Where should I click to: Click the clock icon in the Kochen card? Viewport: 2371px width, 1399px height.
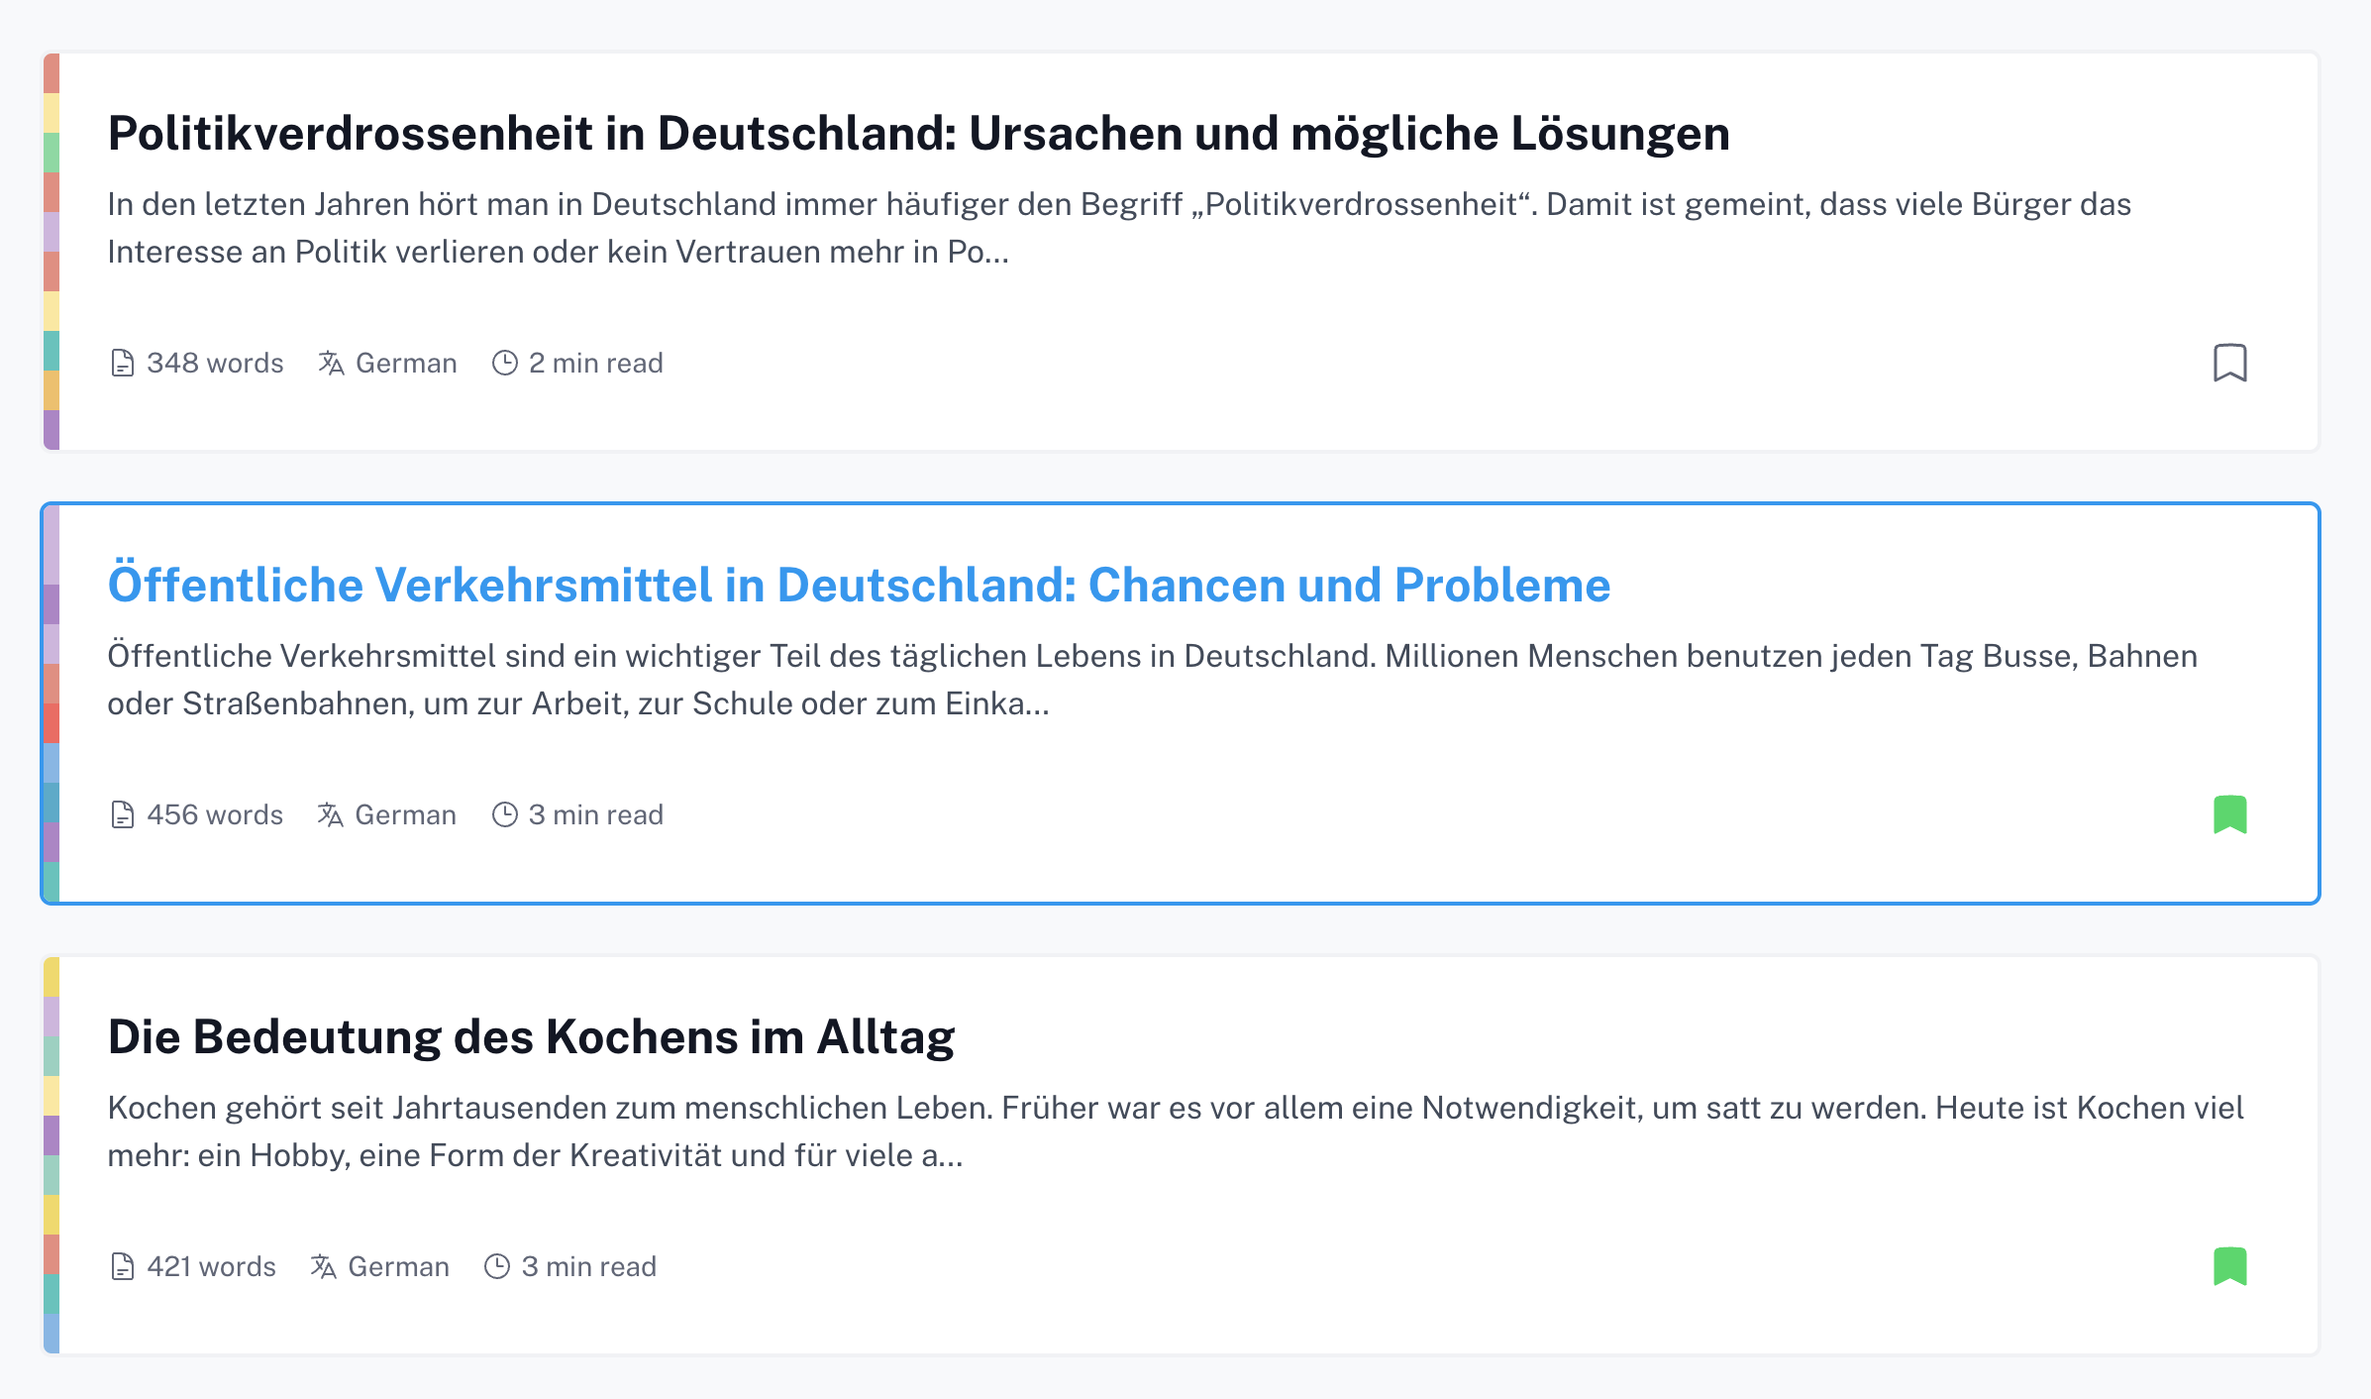[x=497, y=1267]
